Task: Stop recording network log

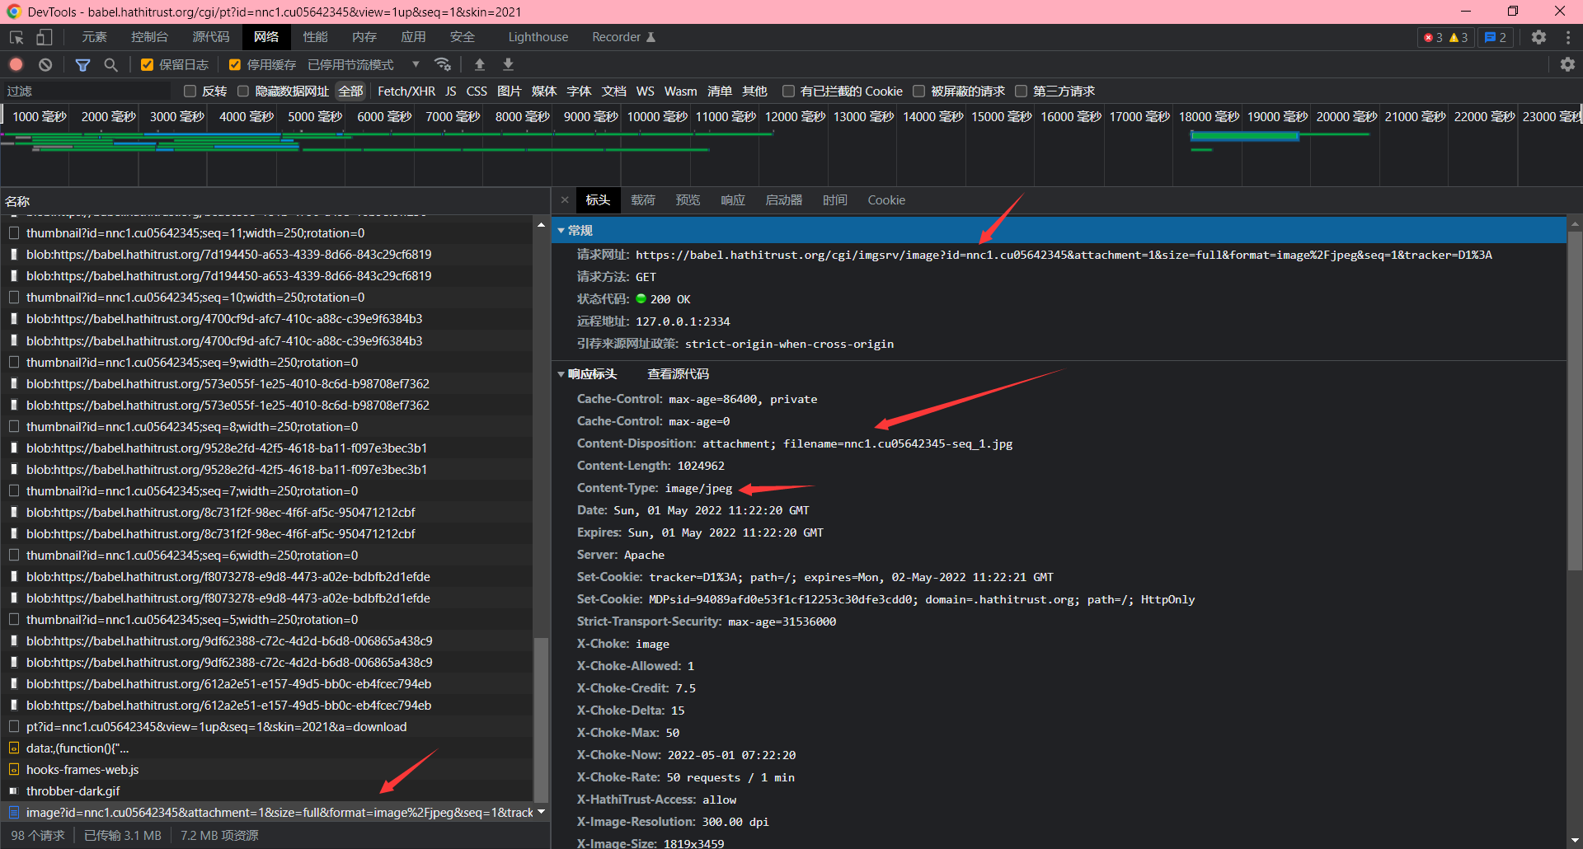Action: click(x=16, y=64)
